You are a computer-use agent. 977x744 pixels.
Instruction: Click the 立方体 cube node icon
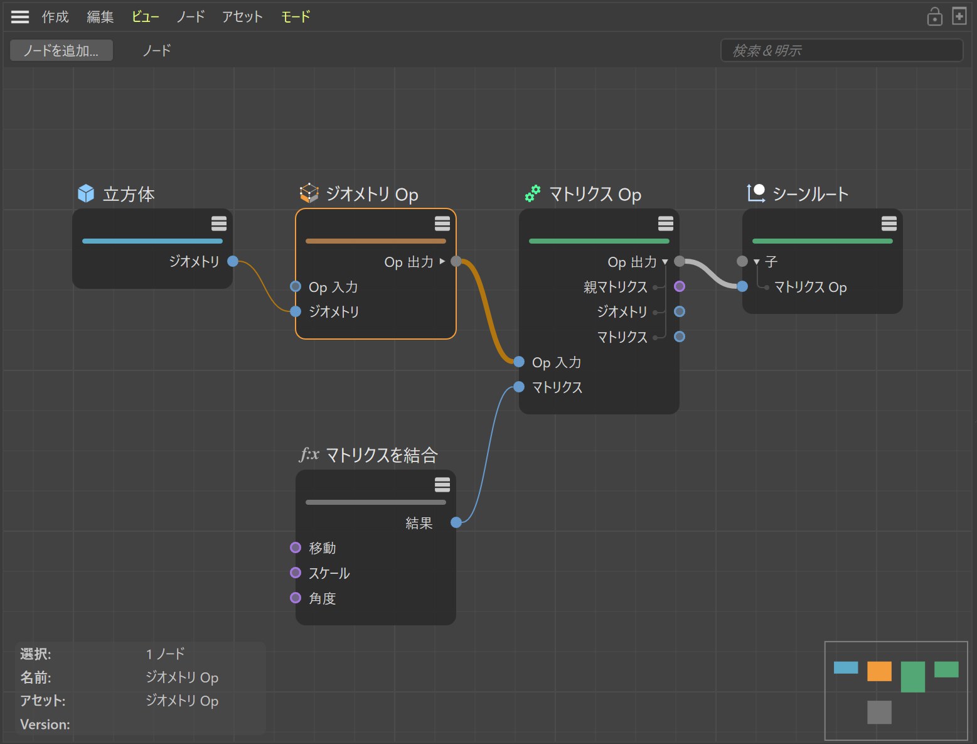86,193
